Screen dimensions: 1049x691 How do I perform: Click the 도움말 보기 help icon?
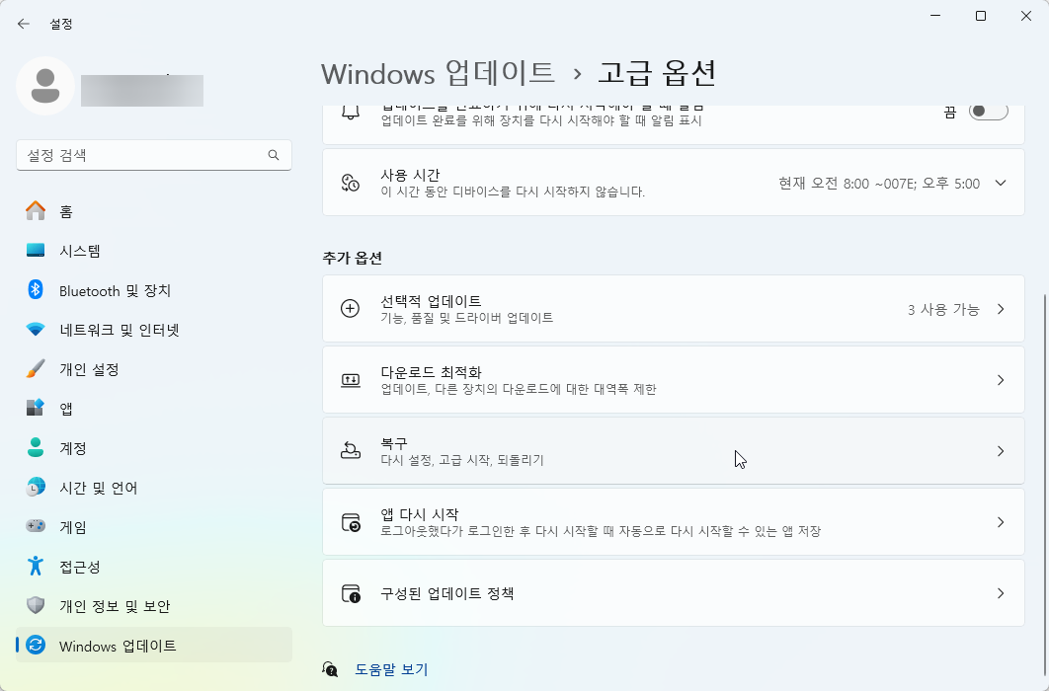(x=330, y=669)
